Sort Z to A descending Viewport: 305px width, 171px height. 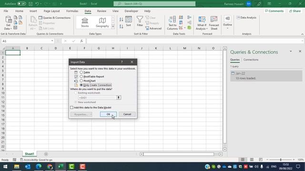pos(122,27)
